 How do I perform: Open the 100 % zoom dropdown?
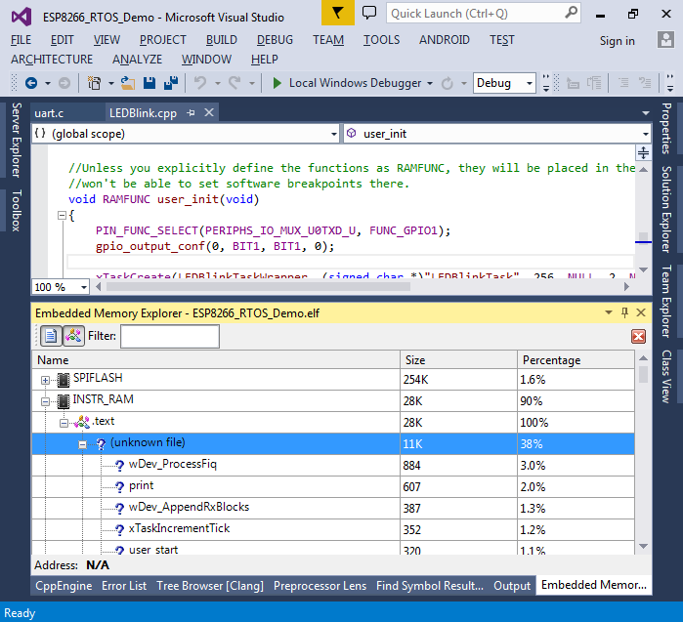pos(83,287)
